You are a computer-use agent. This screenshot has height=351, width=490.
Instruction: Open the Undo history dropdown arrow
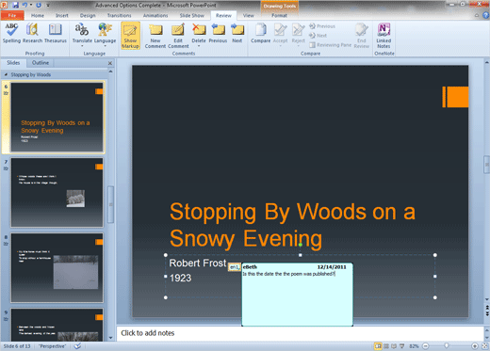31,6
